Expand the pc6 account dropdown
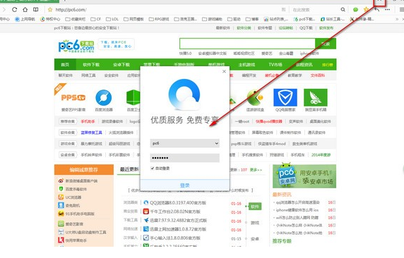 click(x=216, y=143)
